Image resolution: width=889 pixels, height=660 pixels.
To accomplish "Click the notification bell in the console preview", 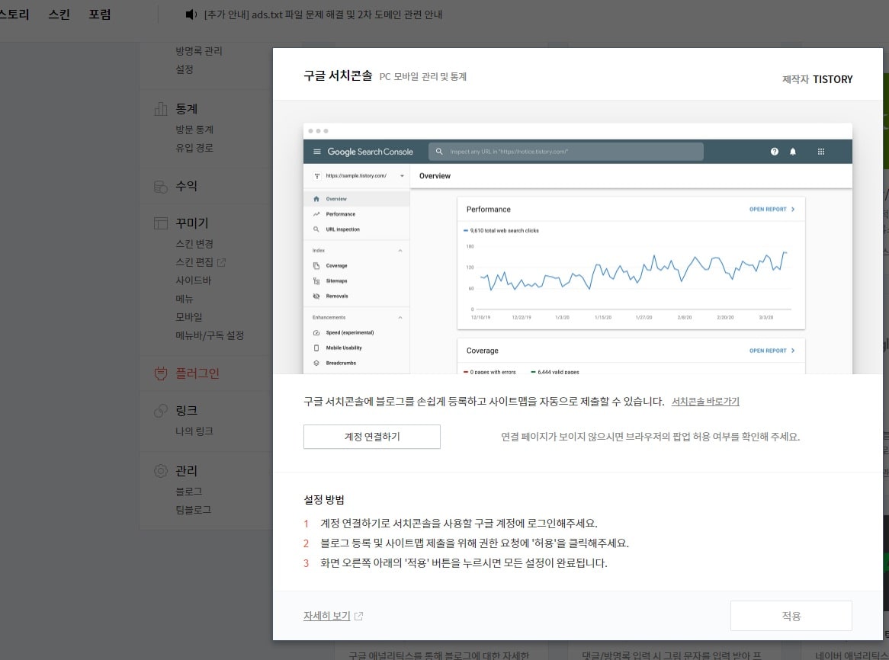I will coord(793,151).
